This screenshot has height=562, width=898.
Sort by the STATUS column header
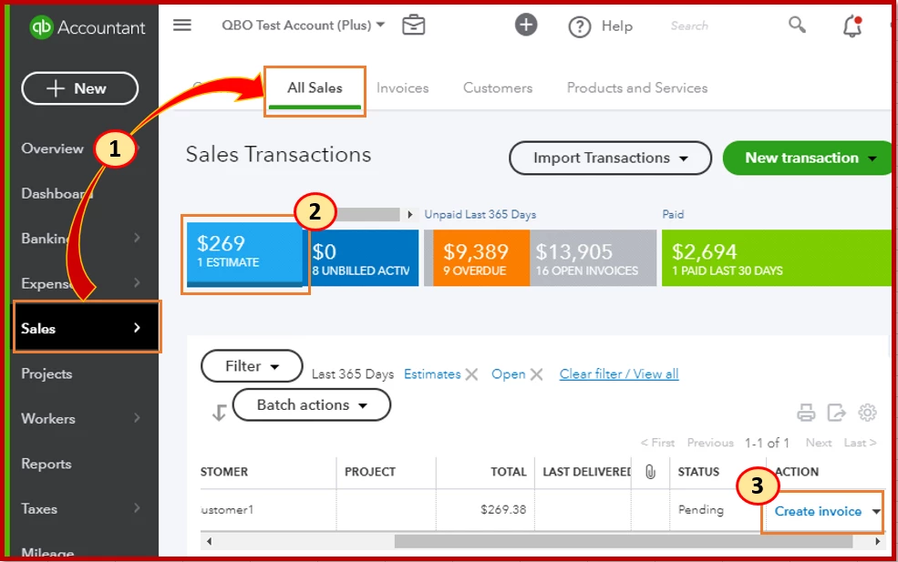point(698,472)
